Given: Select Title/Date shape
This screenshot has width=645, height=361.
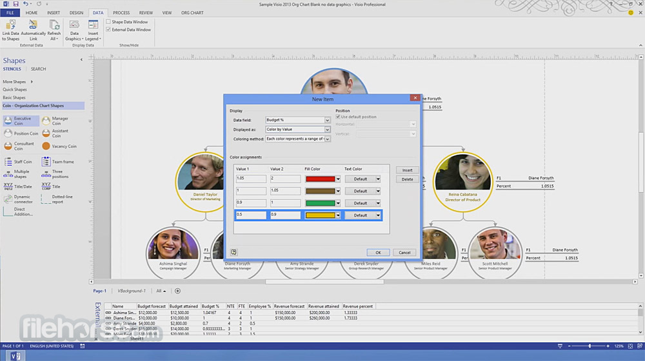Looking at the screenshot, I should tap(19, 186).
